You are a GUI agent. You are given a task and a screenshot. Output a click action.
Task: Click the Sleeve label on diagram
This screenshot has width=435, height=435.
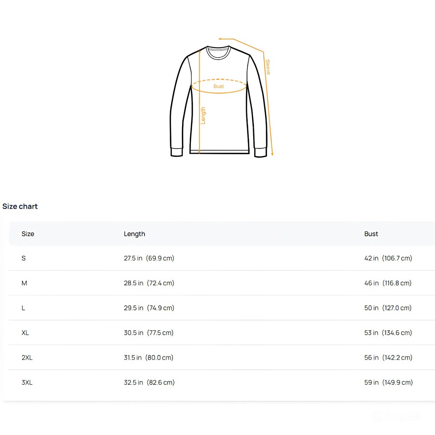pyautogui.click(x=268, y=67)
